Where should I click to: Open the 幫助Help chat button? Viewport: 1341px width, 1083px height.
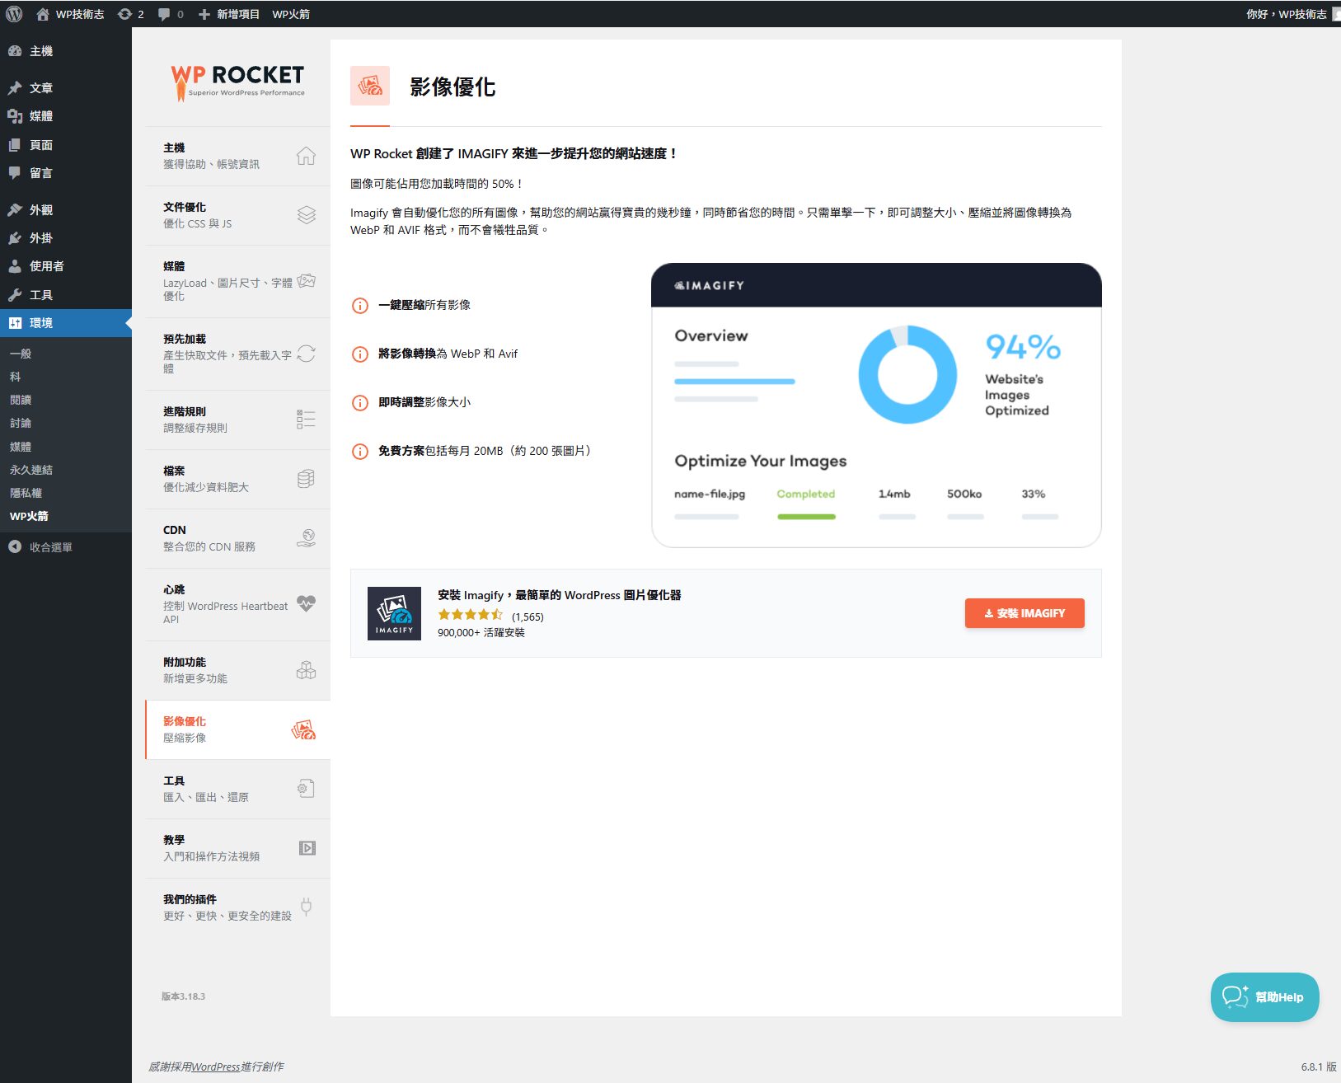click(x=1264, y=997)
